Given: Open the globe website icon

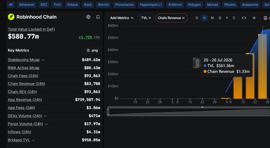Looking at the screenshot, I should [88, 17].
